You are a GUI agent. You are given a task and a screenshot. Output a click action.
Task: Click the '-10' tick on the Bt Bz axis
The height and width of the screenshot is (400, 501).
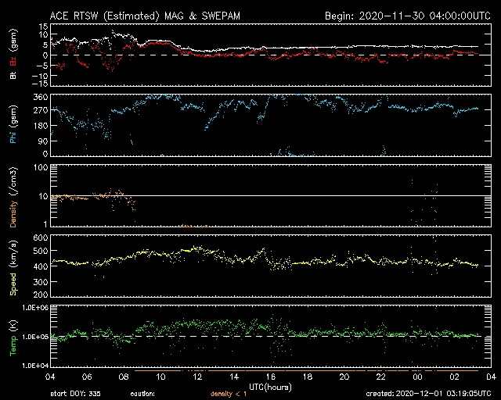(x=41, y=76)
